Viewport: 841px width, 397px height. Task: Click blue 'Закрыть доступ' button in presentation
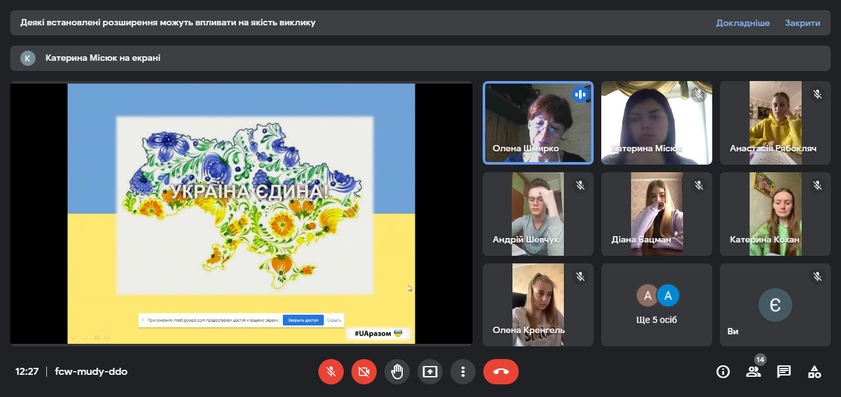[x=303, y=320]
